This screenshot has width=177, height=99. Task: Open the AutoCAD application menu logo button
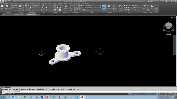click(2, 2)
